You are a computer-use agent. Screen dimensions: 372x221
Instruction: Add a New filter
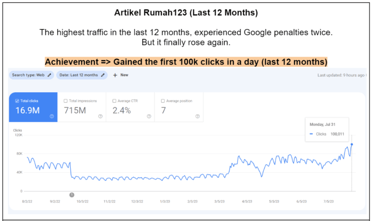pos(121,75)
